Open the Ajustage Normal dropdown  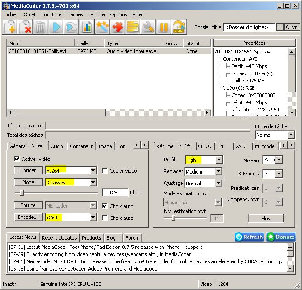218,183
